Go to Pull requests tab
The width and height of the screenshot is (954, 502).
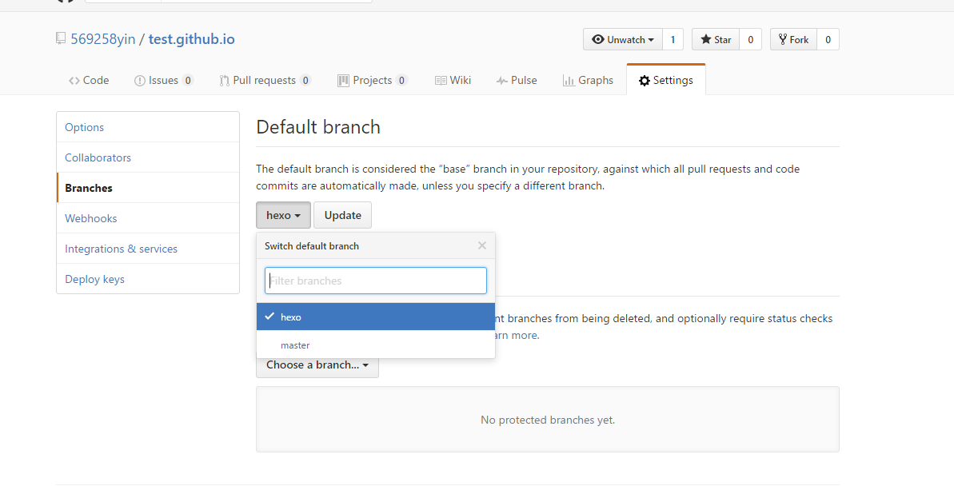point(265,80)
